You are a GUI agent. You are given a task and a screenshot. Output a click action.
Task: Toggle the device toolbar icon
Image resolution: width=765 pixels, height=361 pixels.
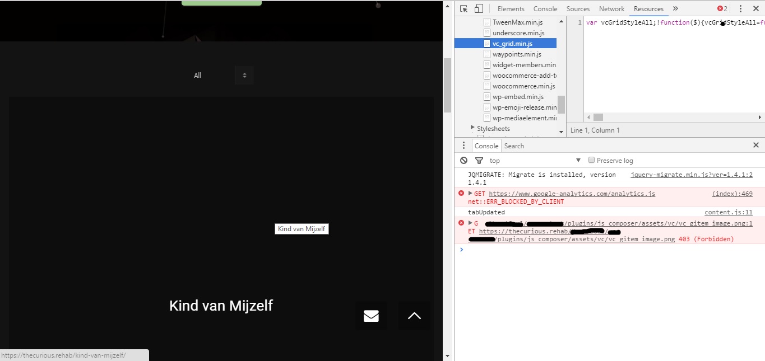[479, 8]
